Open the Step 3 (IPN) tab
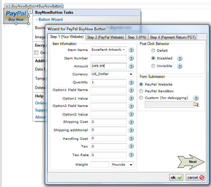Screen dimensions: 211x187 pos(137,37)
